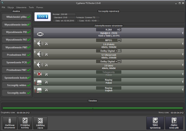Viewport: 186px width, 131px height.
Task: Open tools icon for Dolby Digital 2.0 aux stream
Action: (46, 65)
